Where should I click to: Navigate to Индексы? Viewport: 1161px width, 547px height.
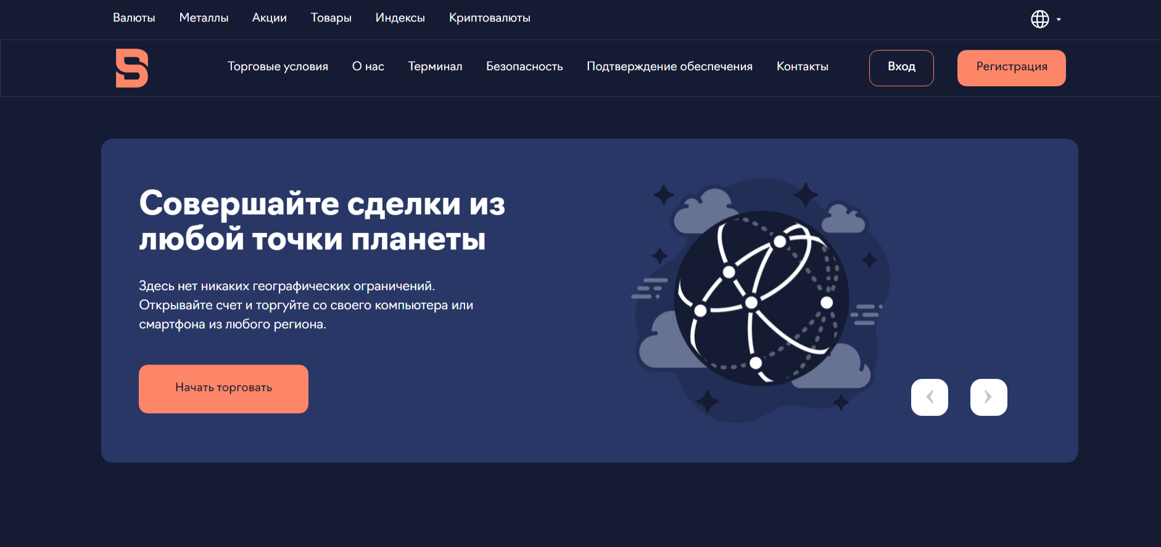pos(400,18)
